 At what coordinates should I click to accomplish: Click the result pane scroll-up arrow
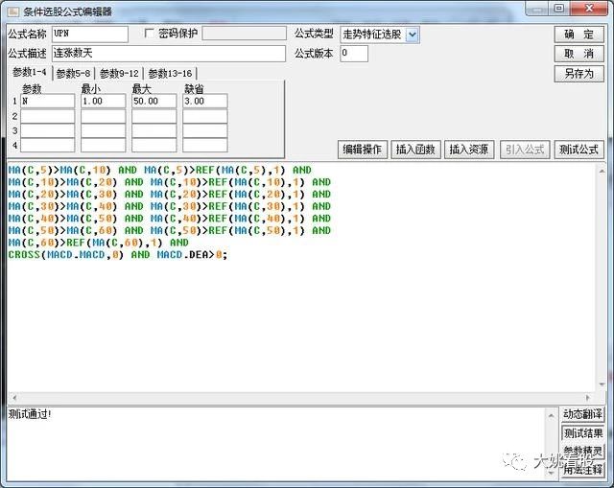pyautogui.click(x=552, y=415)
